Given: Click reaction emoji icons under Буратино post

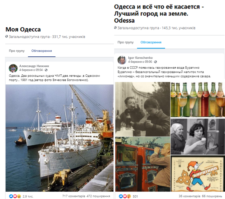Looking at the screenshot, I should click(x=125, y=196).
